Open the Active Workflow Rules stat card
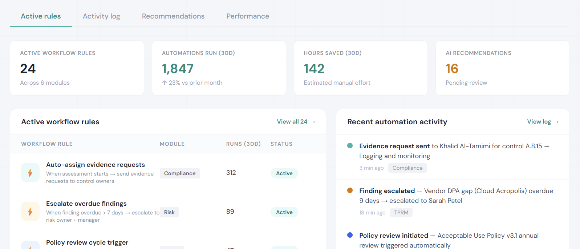580x249 pixels. pos(77,68)
